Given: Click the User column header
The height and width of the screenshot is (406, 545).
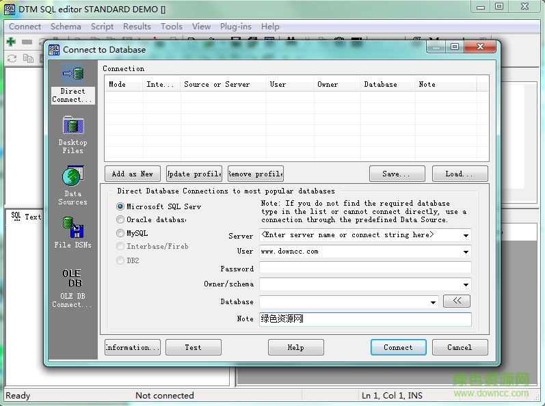Looking at the screenshot, I should pyautogui.click(x=289, y=84).
